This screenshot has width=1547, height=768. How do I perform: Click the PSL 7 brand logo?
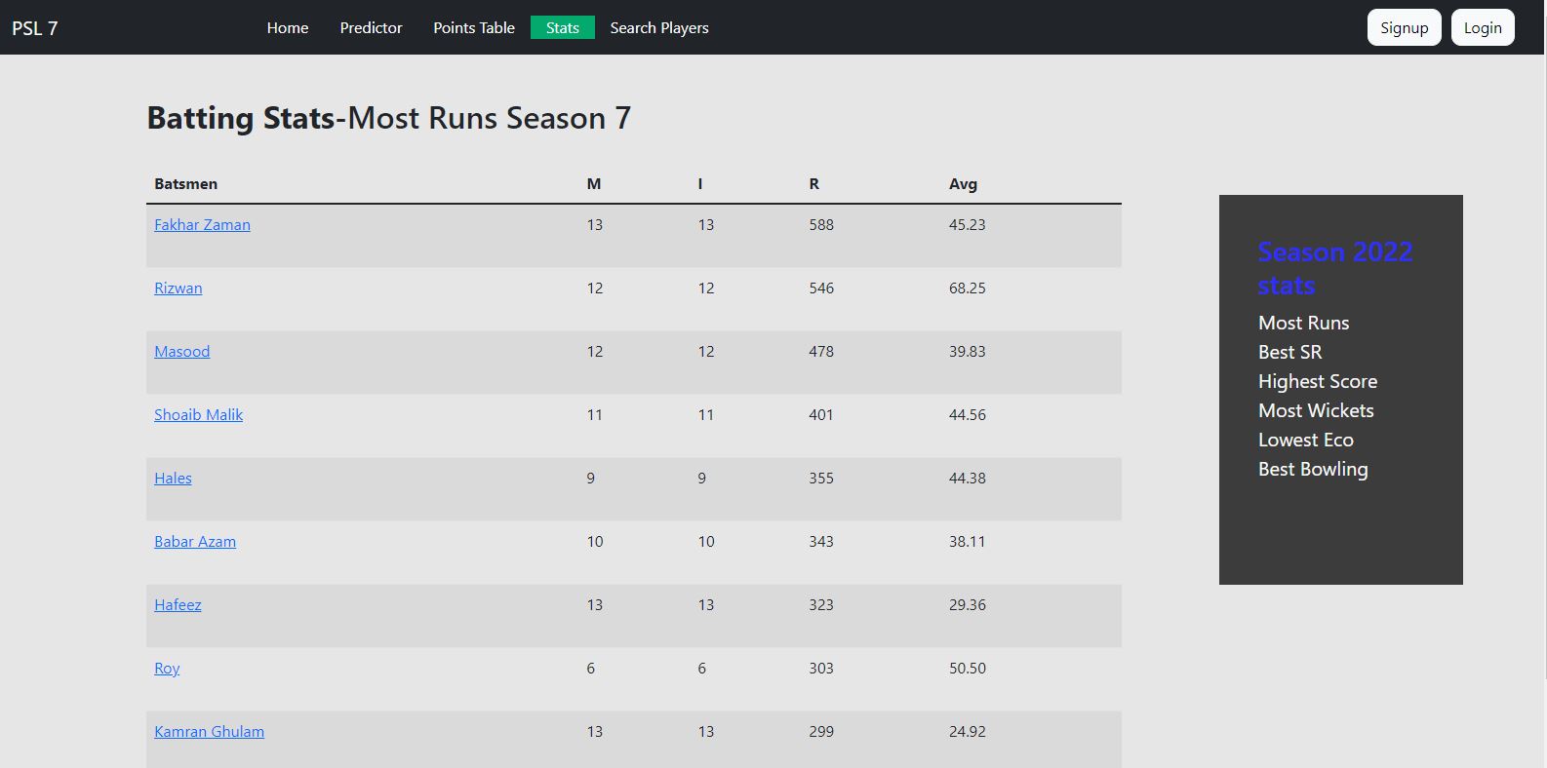pyautogui.click(x=35, y=28)
